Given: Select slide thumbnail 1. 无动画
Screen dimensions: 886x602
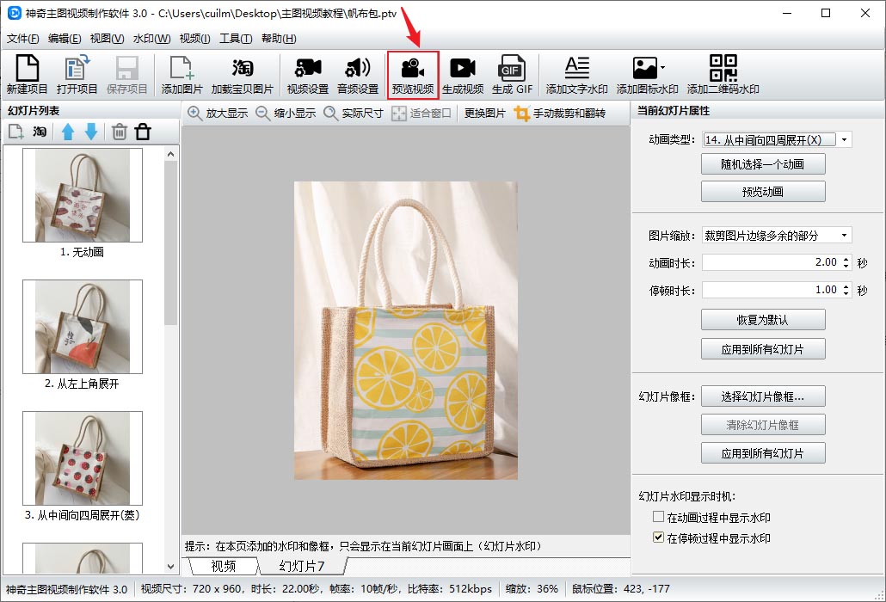Looking at the screenshot, I should click(x=83, y=195).
